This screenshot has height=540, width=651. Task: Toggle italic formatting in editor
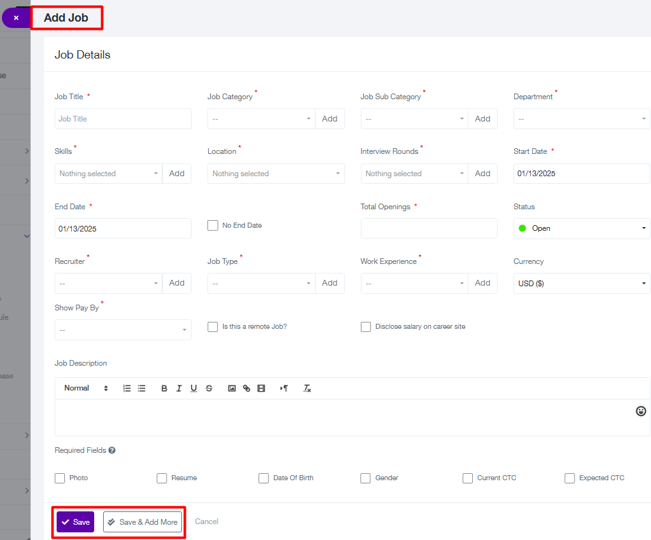point(179,389)
